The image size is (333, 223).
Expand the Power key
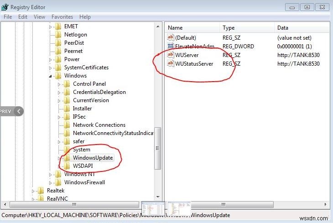50,60
